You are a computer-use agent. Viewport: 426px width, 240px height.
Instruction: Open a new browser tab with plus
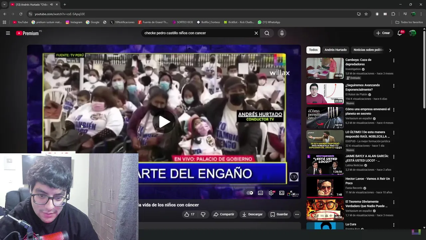[65, 4]
